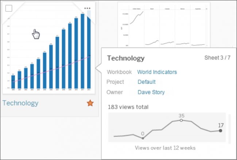The width and height of the screenshot is (237, 160).
Task: Open the Technology view name link
Action: pos(20,103)
